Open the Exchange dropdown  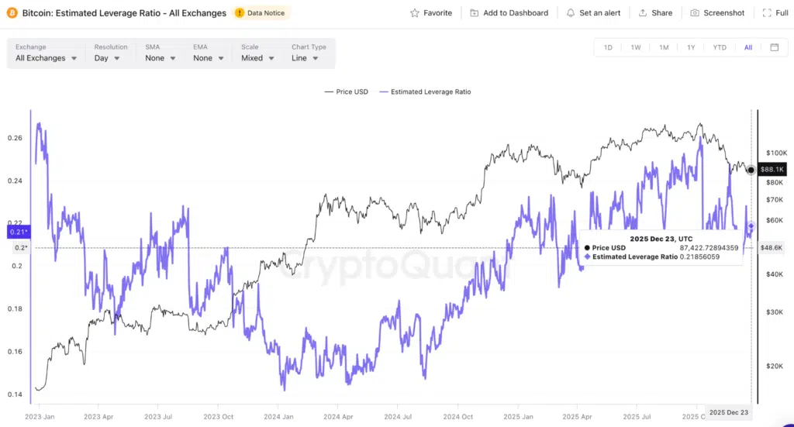click(x=47, y=58)
